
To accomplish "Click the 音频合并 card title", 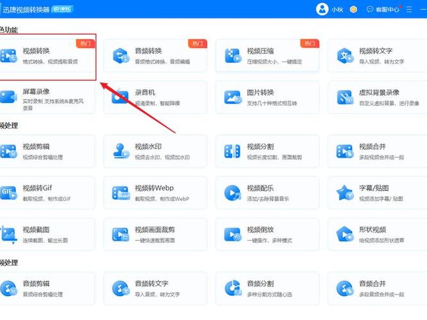I will (373, 284).
